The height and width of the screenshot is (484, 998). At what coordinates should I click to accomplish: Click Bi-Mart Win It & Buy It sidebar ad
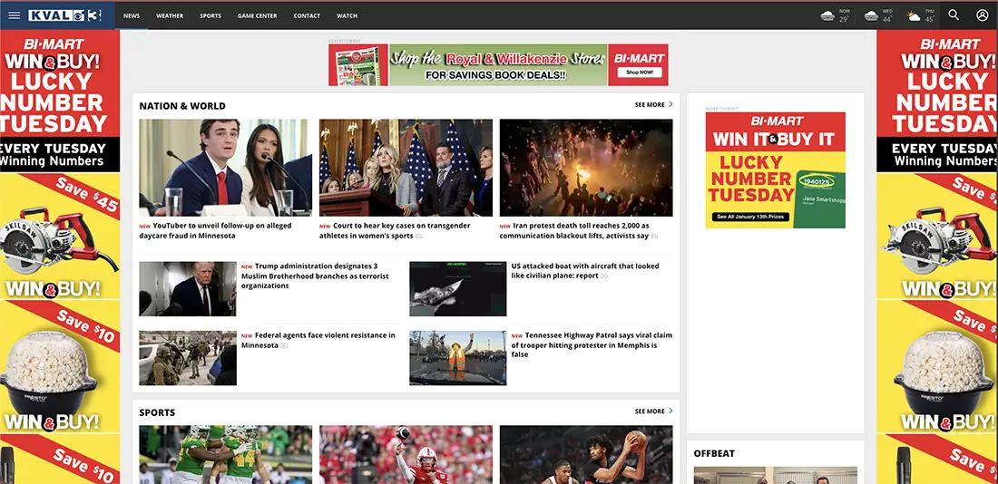point(775,170)
